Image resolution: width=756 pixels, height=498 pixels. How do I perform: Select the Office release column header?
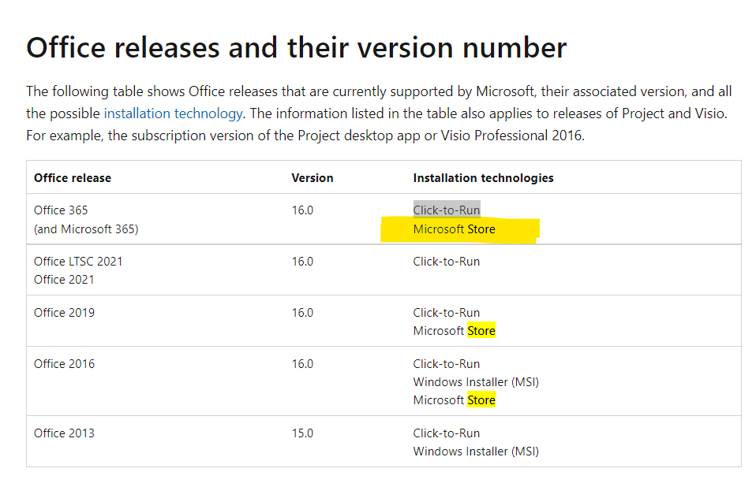(73, 178)
